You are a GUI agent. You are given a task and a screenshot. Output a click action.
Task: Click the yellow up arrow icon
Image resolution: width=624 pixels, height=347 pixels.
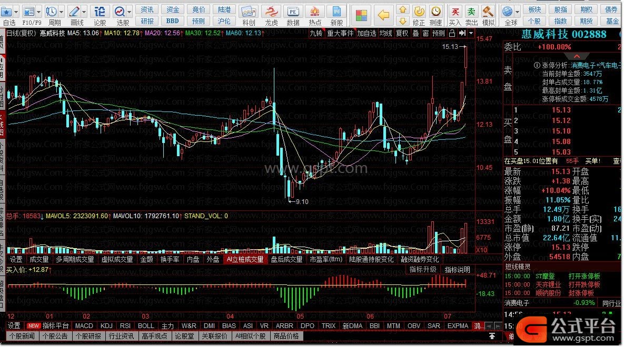pos(403,9)
